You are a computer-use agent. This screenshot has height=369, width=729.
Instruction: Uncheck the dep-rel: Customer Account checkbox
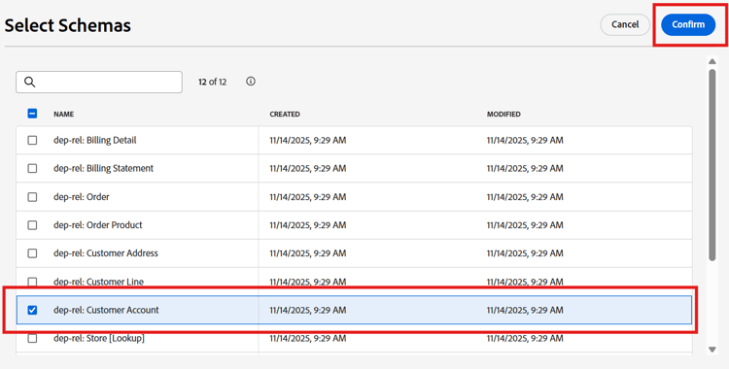[x=32, y=310]
